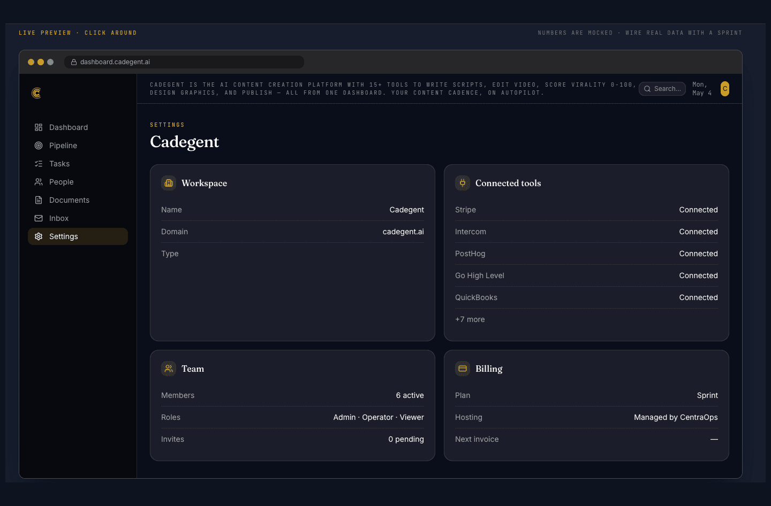Open the Documents page

coord(78,200)
